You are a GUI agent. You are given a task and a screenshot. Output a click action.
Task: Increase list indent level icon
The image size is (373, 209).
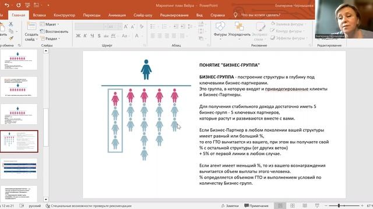[x=182, y=27]
